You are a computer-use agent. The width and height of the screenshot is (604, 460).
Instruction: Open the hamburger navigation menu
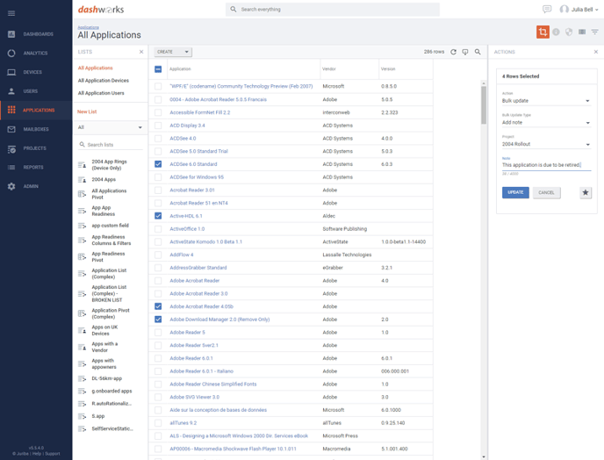click(x=11, y=13)
